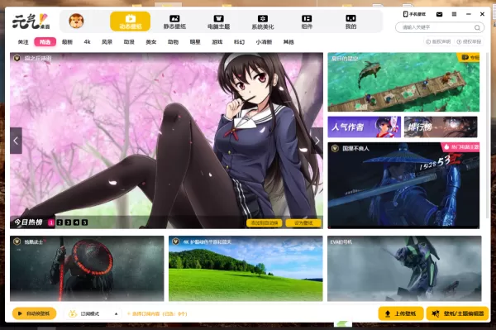The width and height of the screenshot is (496, 330).
Task: Switch to the 静态壁纸 static wallpaper section
Action: coord(174,22)
